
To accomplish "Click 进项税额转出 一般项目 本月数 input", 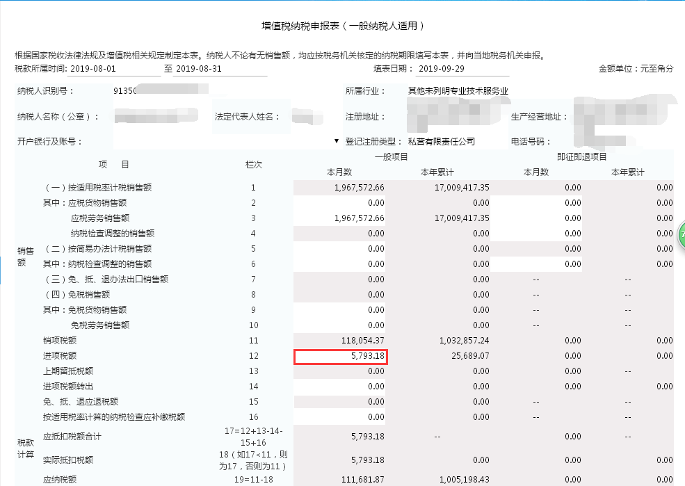I will pyautogui.click(x=339, y=386).
